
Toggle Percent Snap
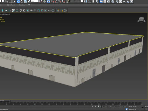click(60, 2)
